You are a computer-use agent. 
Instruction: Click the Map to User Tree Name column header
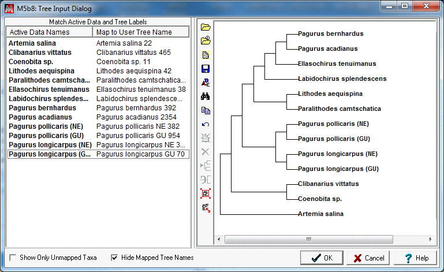[x=141, y=32]
